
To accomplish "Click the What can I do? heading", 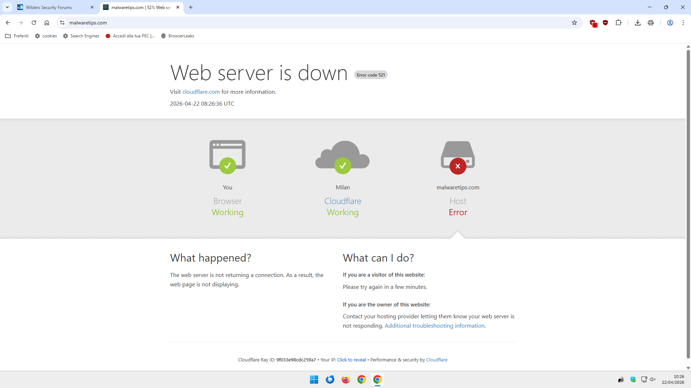I will [x=378, y=258].
